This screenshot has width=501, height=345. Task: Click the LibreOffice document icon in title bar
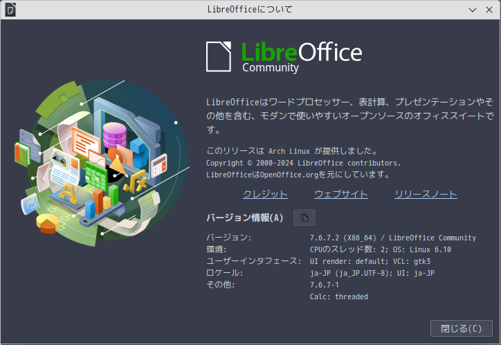[x=10, y=10]
